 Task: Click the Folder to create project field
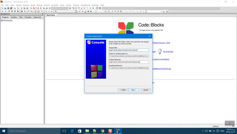pos(127,56)
